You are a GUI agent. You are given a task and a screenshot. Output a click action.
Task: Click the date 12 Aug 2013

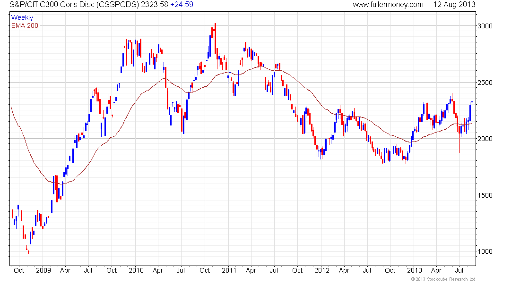(454, 5)
